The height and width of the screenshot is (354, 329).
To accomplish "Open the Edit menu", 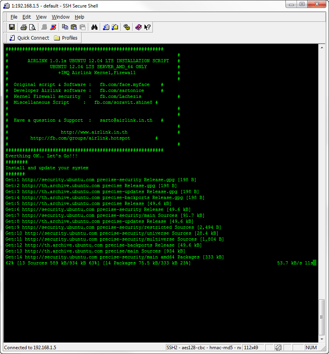I will point(27,17).
